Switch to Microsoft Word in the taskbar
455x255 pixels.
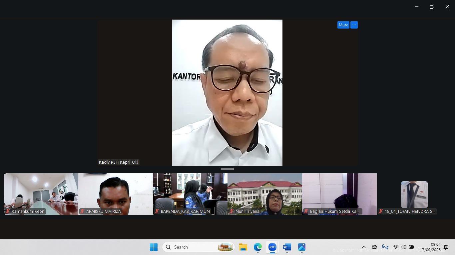[287, 247]
